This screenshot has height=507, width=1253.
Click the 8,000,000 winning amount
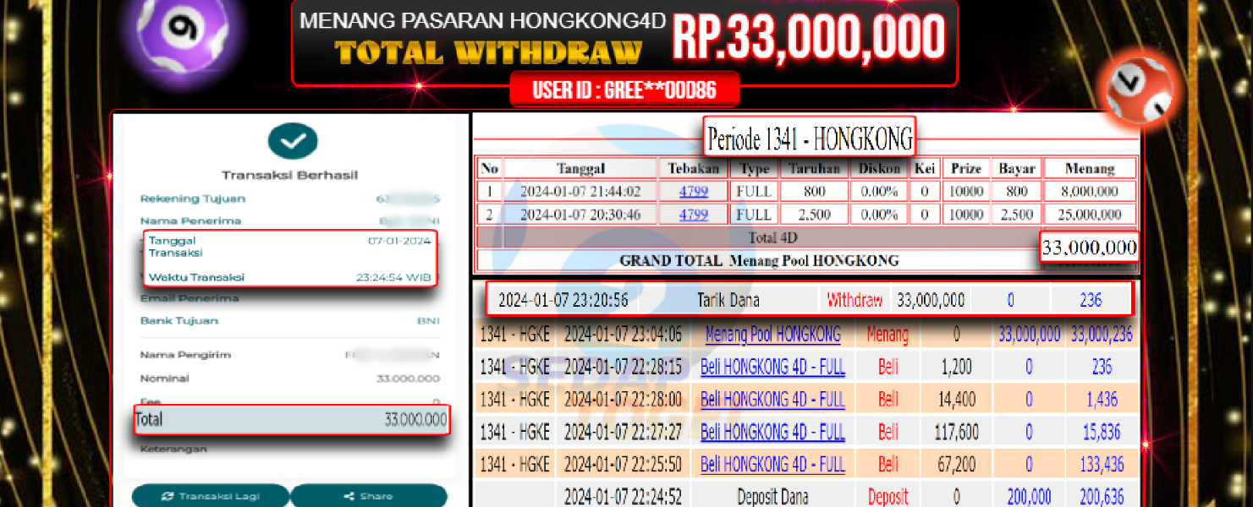click(x=1090, y=191)
